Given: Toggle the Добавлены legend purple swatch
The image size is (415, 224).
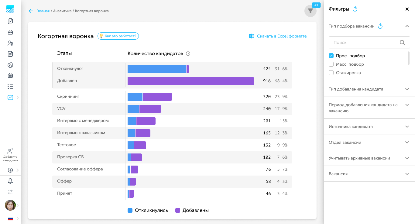Looking at the screenshot, I should 178,210.
